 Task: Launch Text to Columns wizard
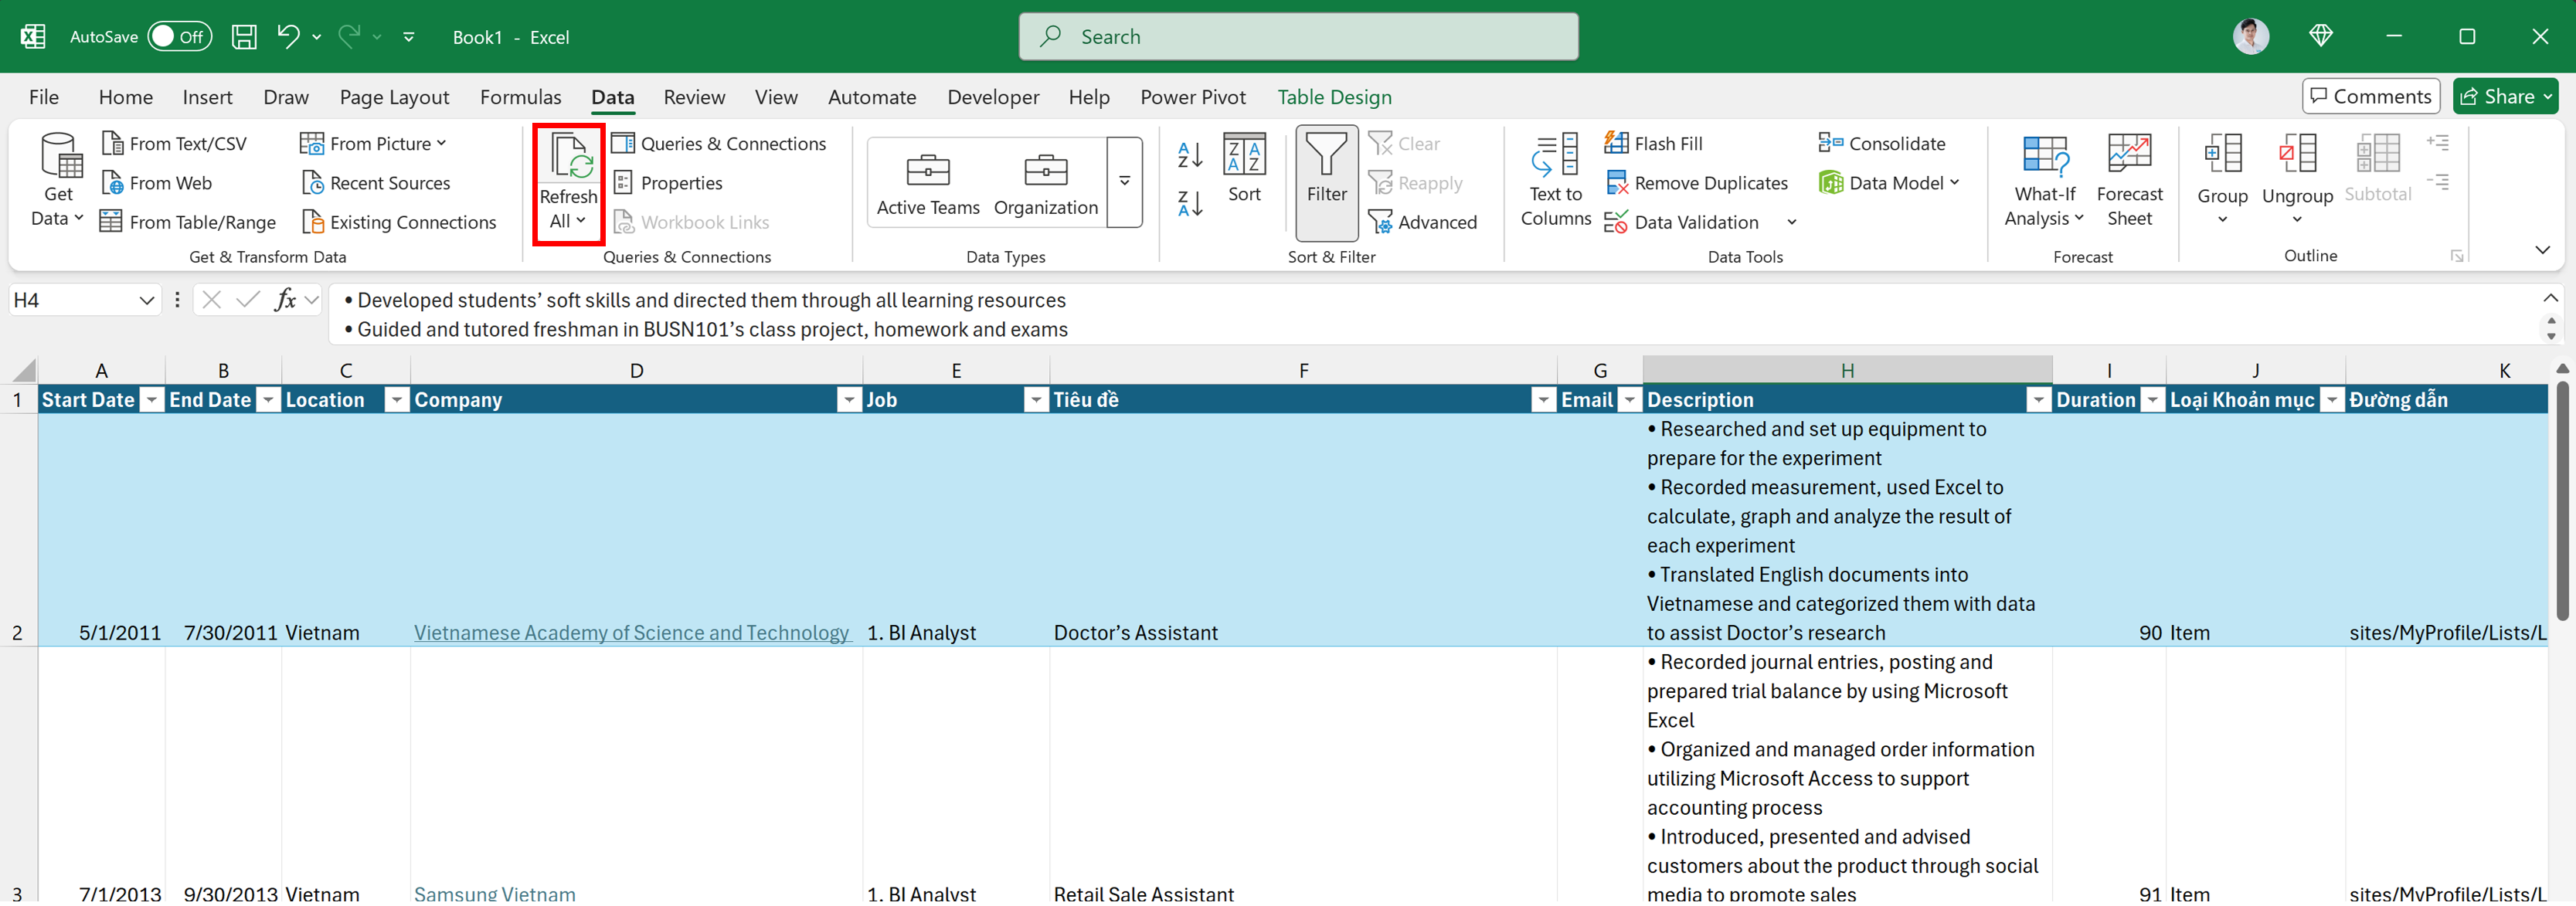click(1555, 180)
